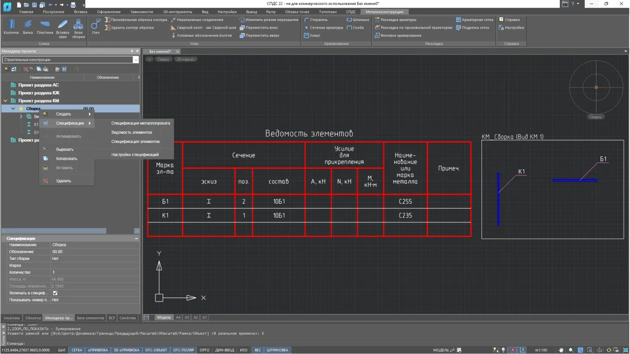Open the Строительные конструкции dropdown

click(136, 60)
